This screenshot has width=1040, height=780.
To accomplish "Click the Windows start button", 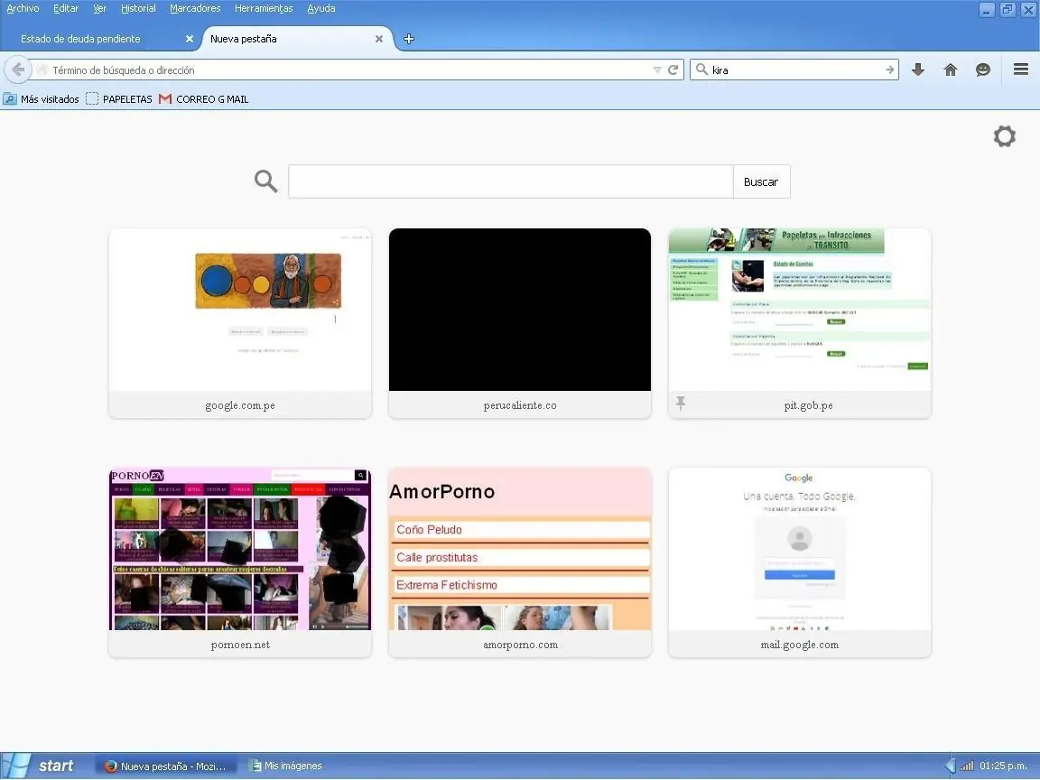I will 40,766.
